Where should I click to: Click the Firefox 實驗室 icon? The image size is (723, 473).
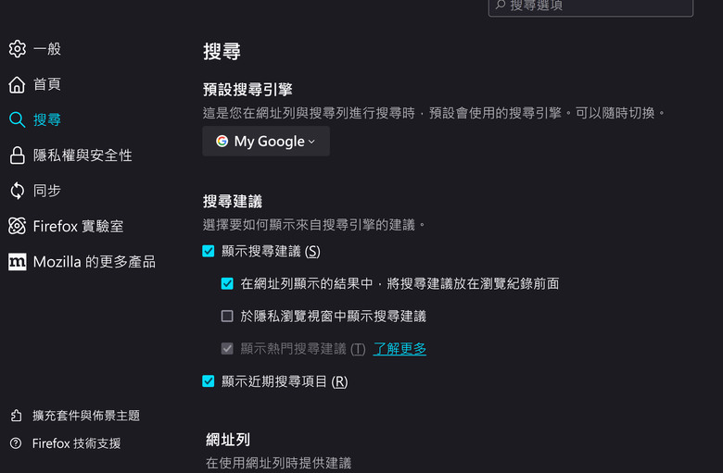pyautogui.click(x=17, y=226)
